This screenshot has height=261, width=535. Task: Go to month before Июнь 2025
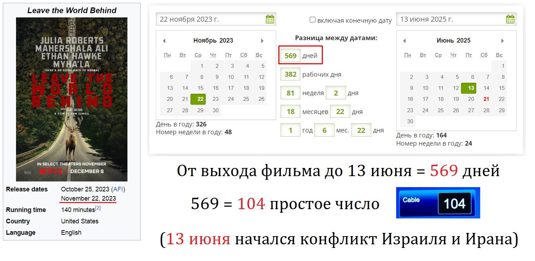click(404, 41)
